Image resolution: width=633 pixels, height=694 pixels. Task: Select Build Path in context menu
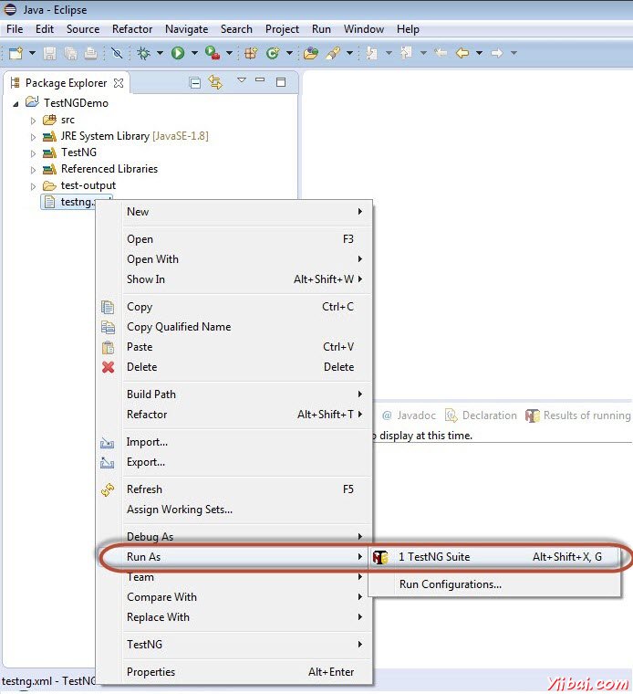click(x=234, y=394)
